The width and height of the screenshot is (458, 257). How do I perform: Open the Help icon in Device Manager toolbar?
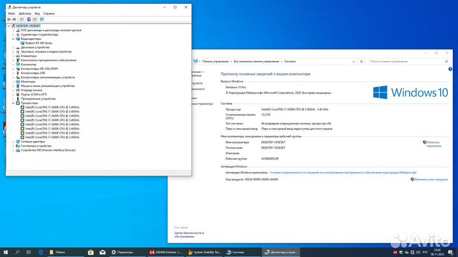(x=29, y=19)
